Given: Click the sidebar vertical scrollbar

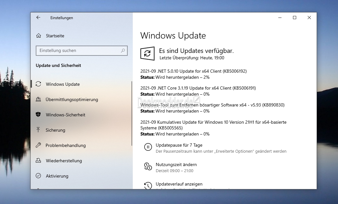Looking at the screenshot, I should point(132,113).
